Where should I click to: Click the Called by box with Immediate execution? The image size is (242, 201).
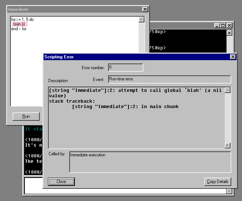click(150, 162)
